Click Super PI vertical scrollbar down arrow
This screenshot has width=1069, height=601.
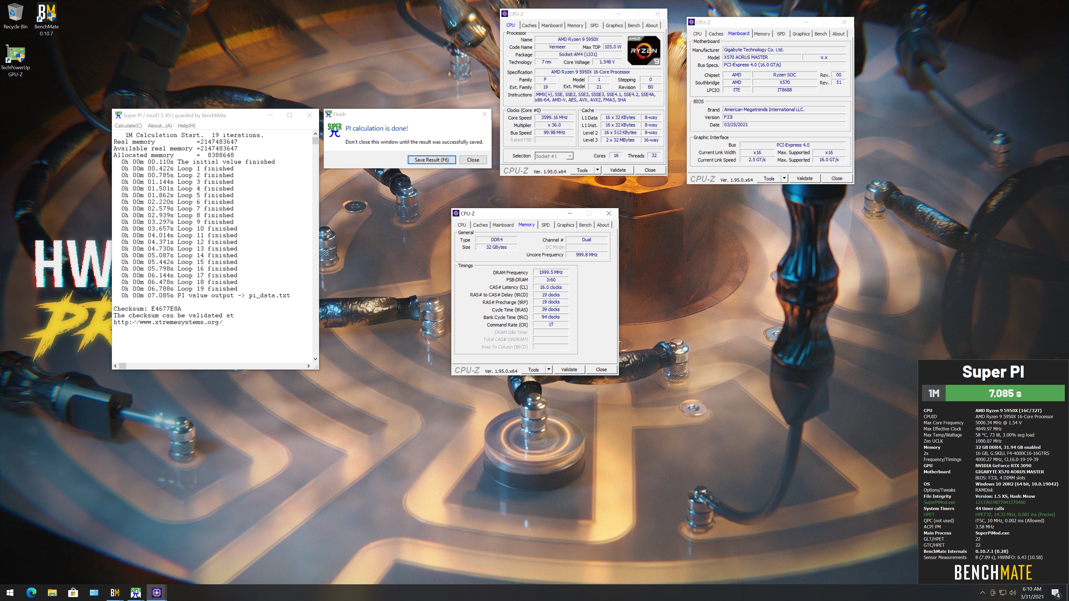(x=315, y=359)
